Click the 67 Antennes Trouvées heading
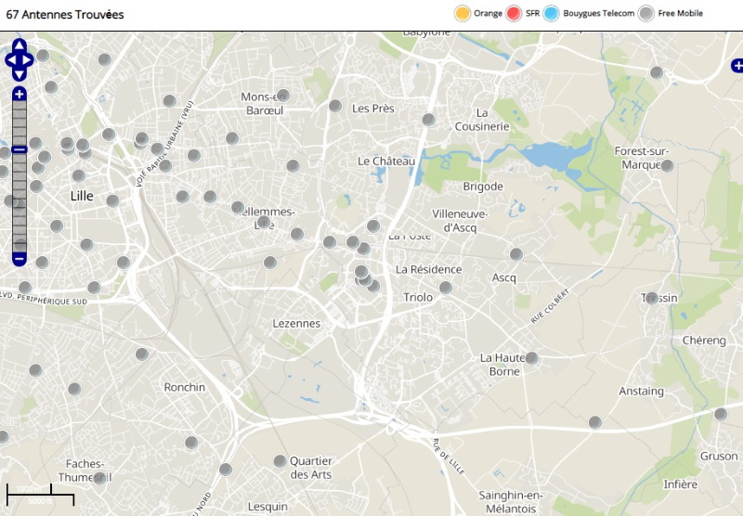Viewport: 743px width, 516px height. pos(65,15)
